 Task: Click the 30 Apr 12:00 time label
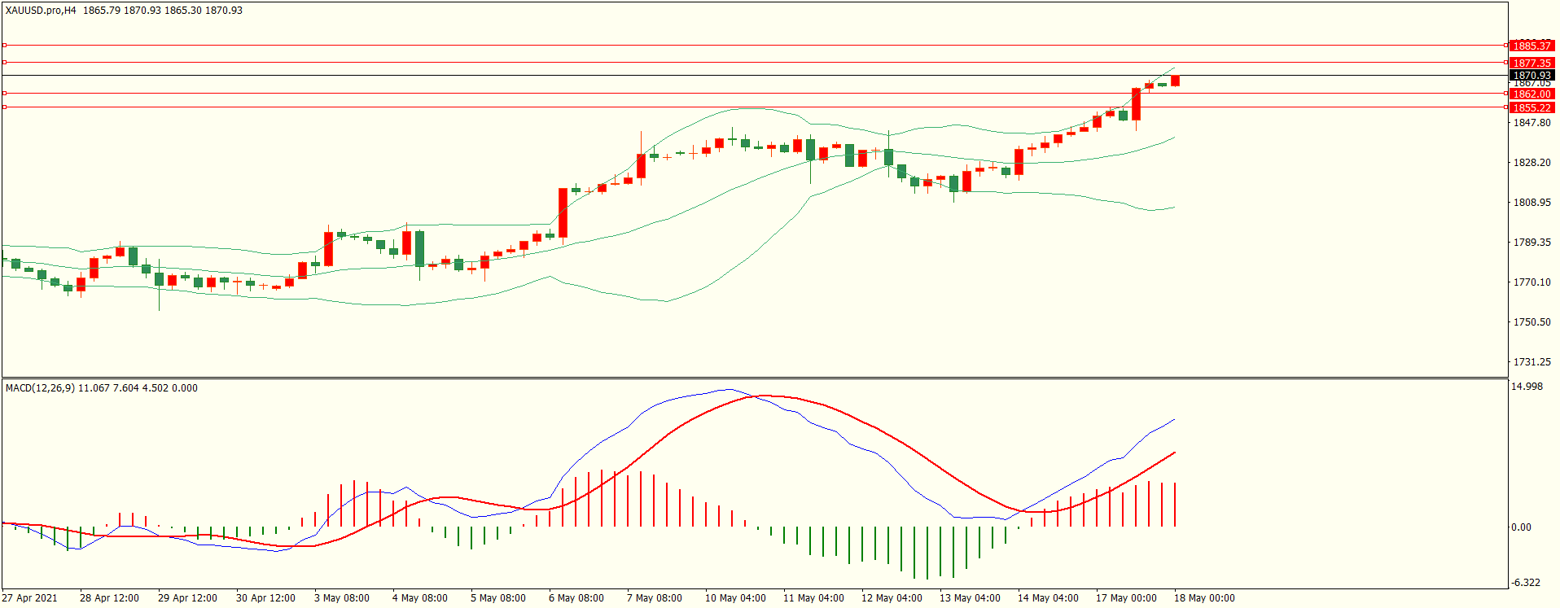pos(265,598)
